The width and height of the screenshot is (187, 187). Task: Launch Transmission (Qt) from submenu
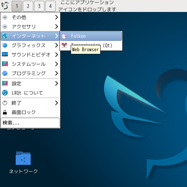tap(91, 45)
